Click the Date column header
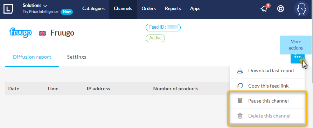313x128 pixels. 14,89
